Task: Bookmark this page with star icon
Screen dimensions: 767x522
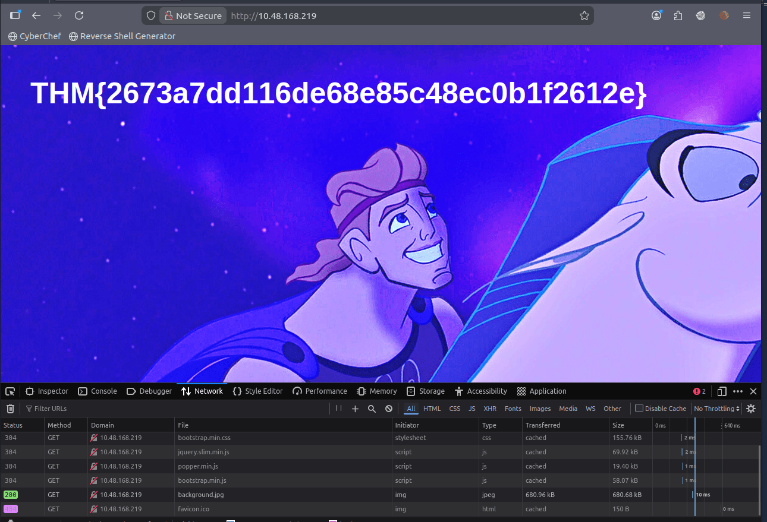Action: 584,16
